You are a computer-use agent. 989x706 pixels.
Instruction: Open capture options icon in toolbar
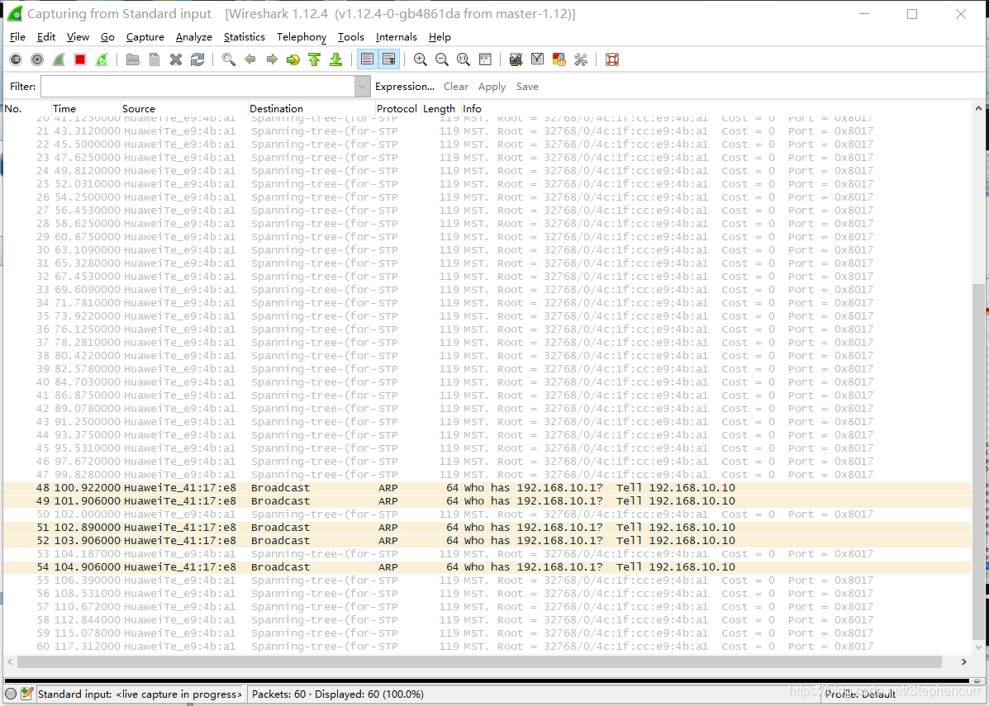pyautogui.click(x=37, y=59)
